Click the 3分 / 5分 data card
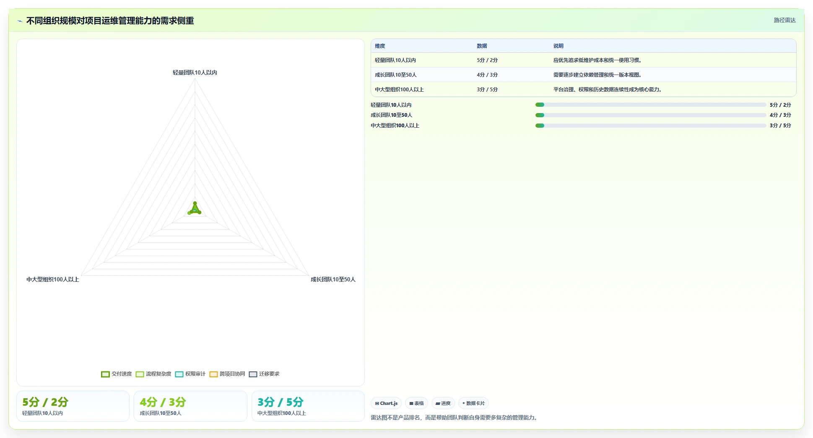This screenshot has height=438, width=813. 308,406
